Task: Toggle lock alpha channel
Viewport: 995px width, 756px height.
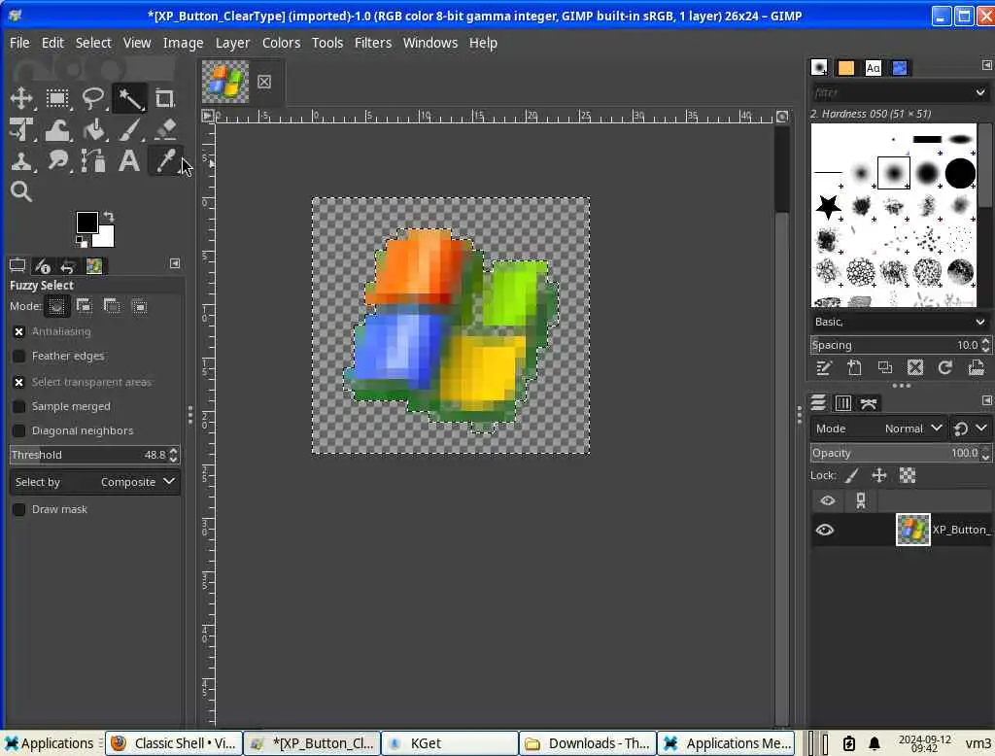Action: coord(908,475)
